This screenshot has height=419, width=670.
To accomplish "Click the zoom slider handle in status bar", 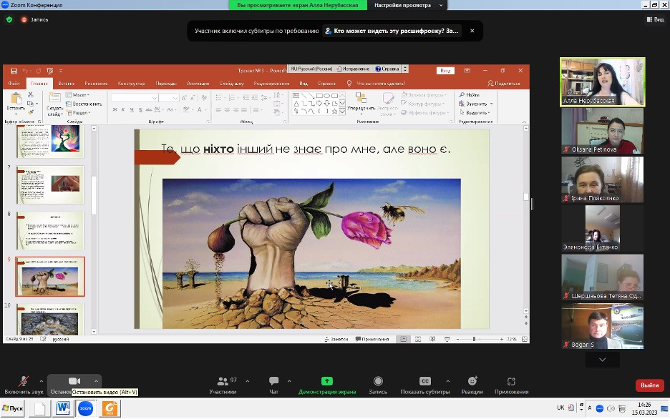I will 474,339.
